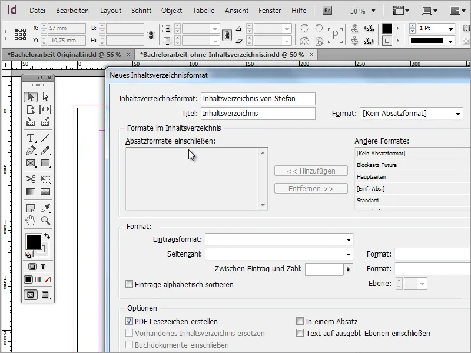Select the Hand tool
The image size is (471, 353).
click(31, 221)
